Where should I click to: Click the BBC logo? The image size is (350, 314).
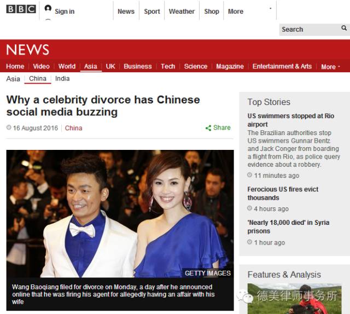click(21, 9)
